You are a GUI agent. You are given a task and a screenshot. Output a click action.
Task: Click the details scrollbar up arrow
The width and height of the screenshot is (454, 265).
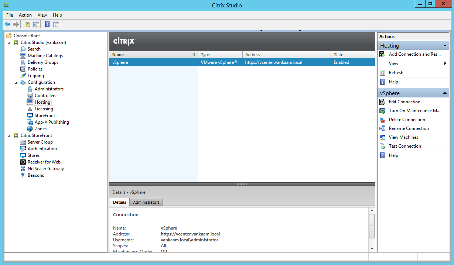[x=372, y=211]
